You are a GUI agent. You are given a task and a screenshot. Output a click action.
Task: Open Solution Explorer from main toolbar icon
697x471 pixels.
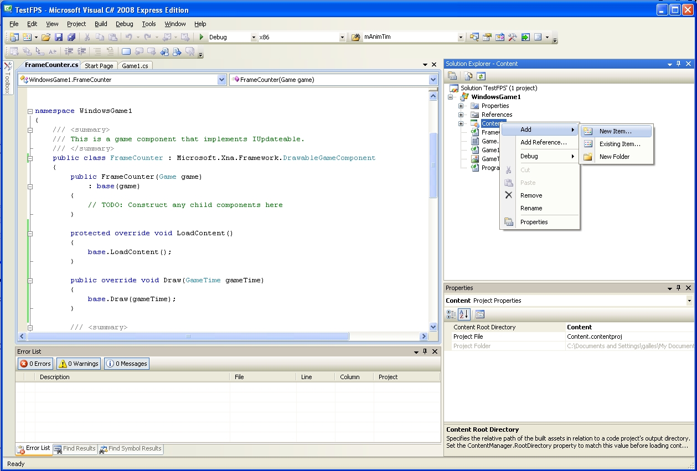[x=474, y=37]
